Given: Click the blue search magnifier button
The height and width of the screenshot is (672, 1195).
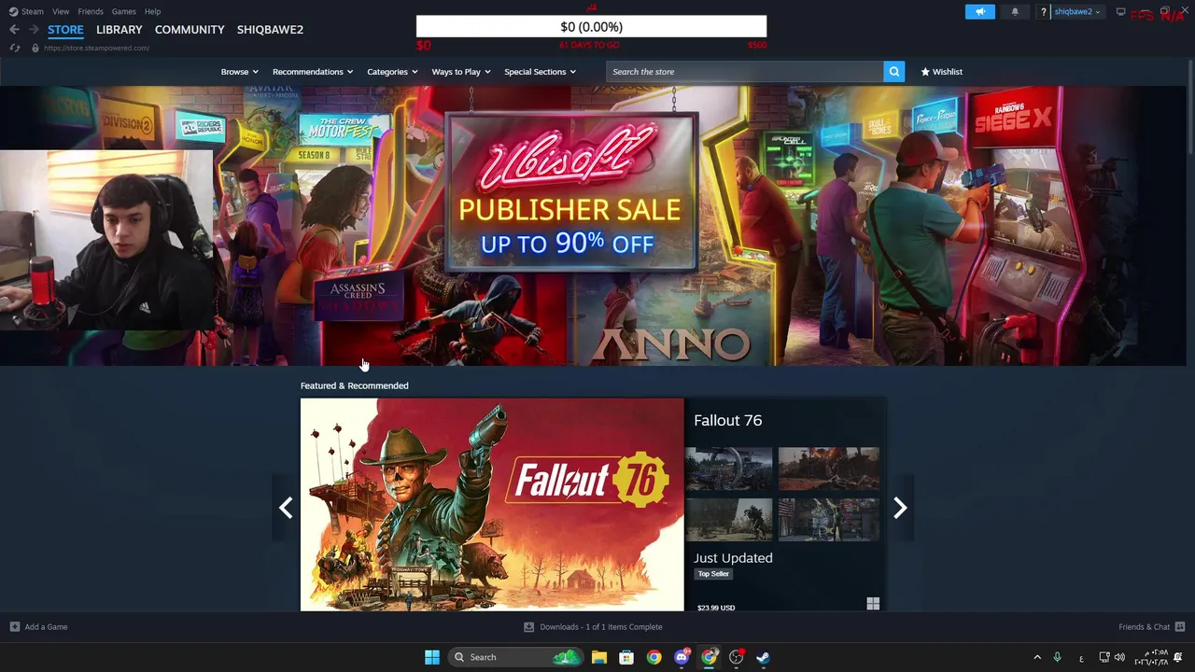Looking at the screenshot, I should pyautogui.click(x=894, y=72).
